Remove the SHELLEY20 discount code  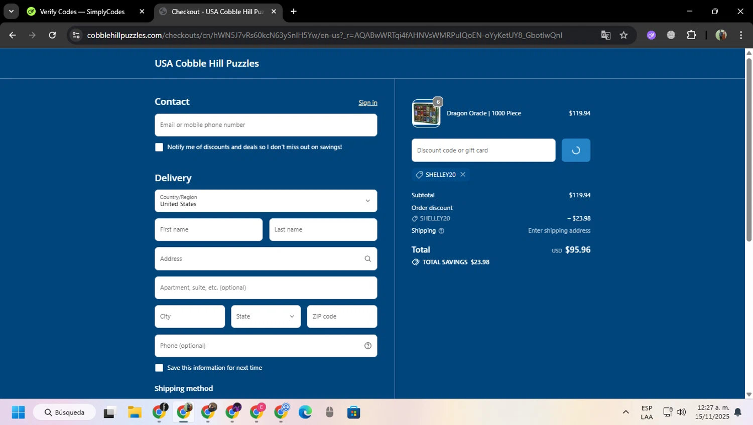tap(463, 175)
